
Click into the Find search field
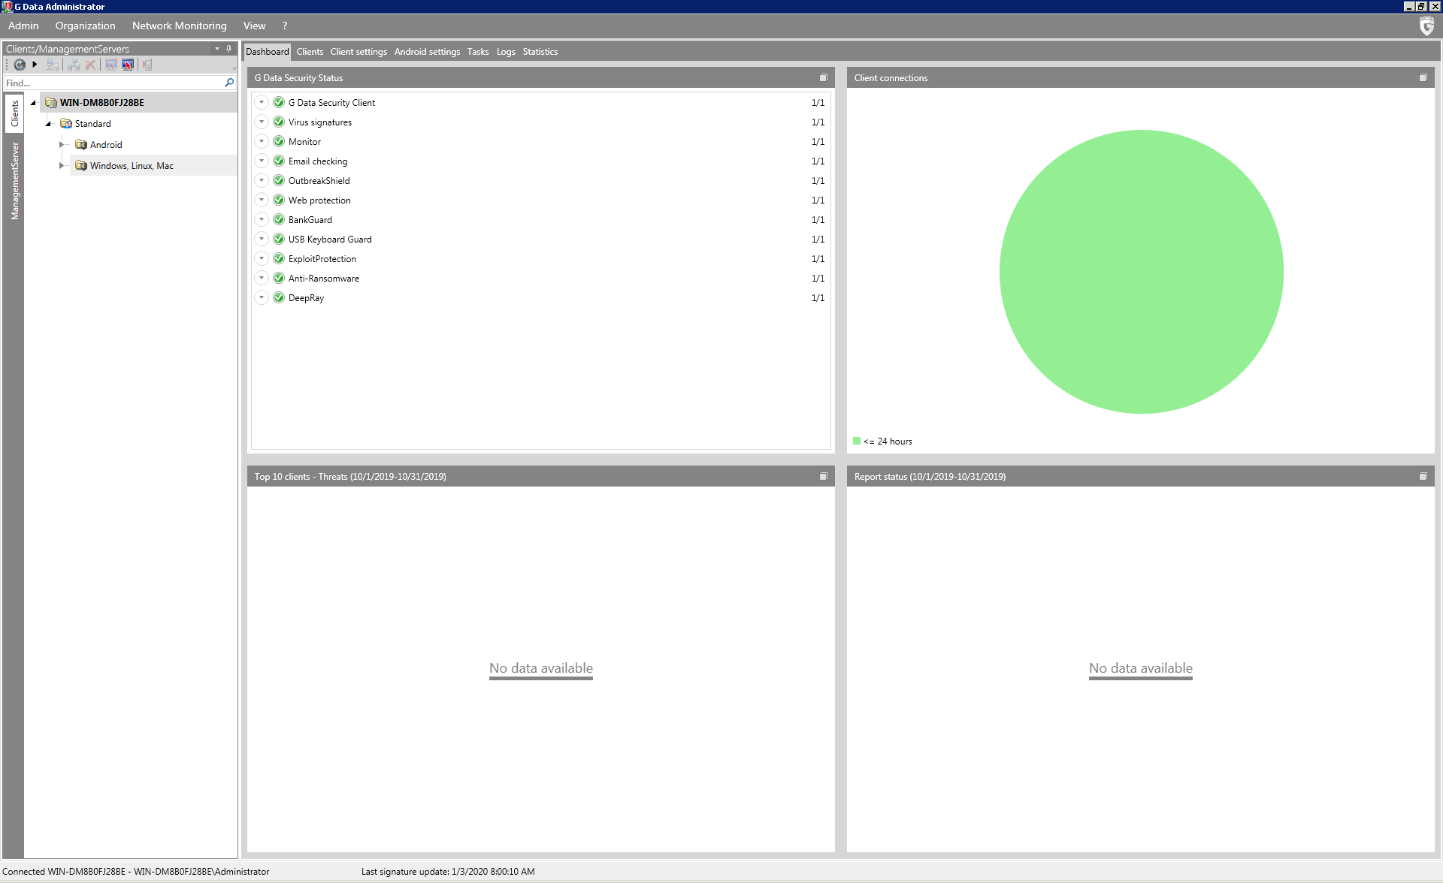[113, 83]
